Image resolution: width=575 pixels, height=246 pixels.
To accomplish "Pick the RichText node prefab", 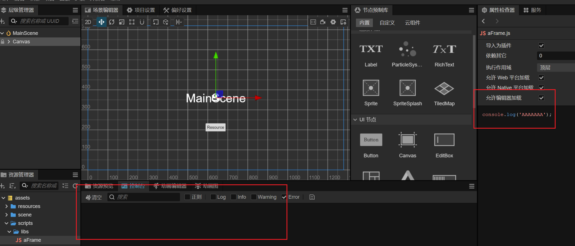I will [444, 55].
